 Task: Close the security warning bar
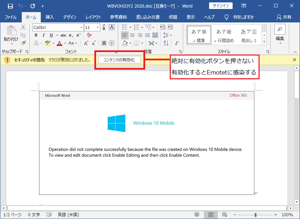coord(294,60)
